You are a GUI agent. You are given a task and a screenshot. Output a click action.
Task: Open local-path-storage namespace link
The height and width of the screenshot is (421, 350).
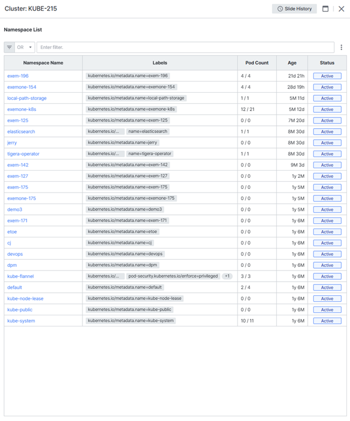[x=27, y=98]
